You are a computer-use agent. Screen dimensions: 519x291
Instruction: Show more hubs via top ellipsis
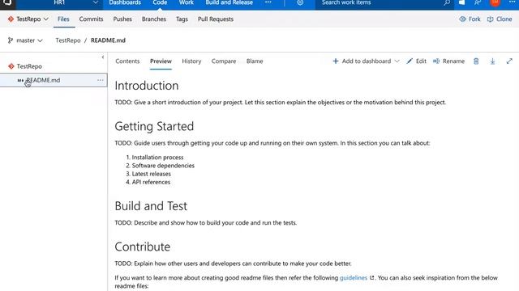268,2
